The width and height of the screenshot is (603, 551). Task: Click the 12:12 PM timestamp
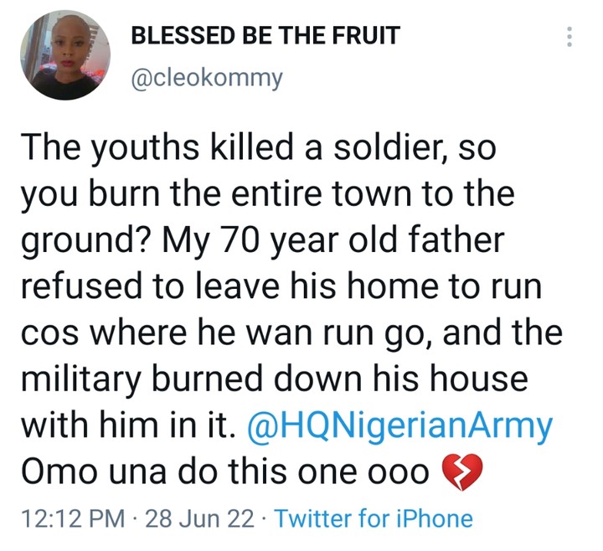(70, 518)
